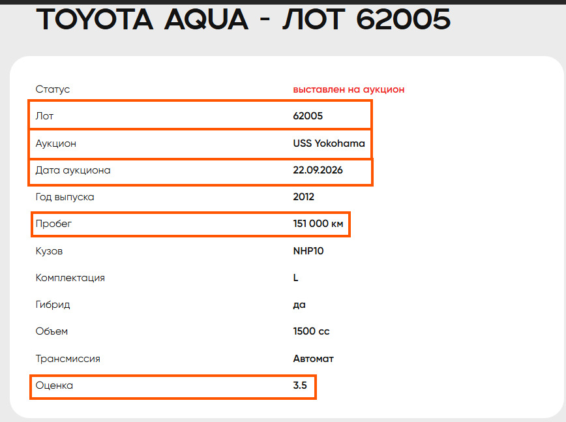Image resolution: width=566 pixels, height=422 pixels.
Task: Select the body code NHP10
Action: (308, 251)
